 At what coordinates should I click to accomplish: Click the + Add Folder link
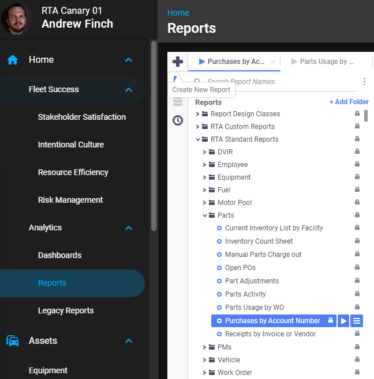(349, 102)
